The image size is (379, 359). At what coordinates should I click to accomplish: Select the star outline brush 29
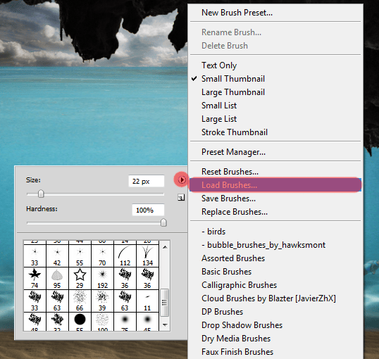pos(80,278)
